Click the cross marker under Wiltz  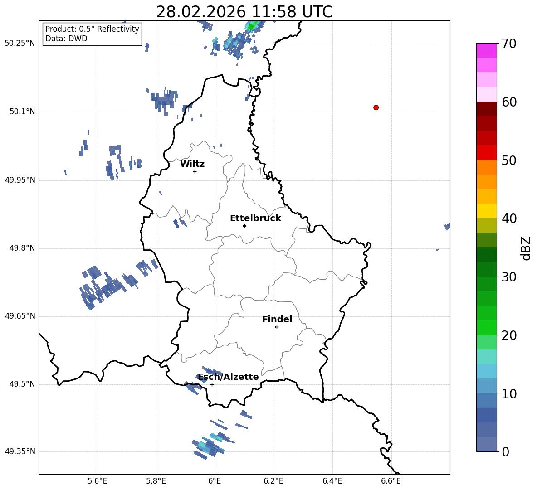tap(195, 171)
